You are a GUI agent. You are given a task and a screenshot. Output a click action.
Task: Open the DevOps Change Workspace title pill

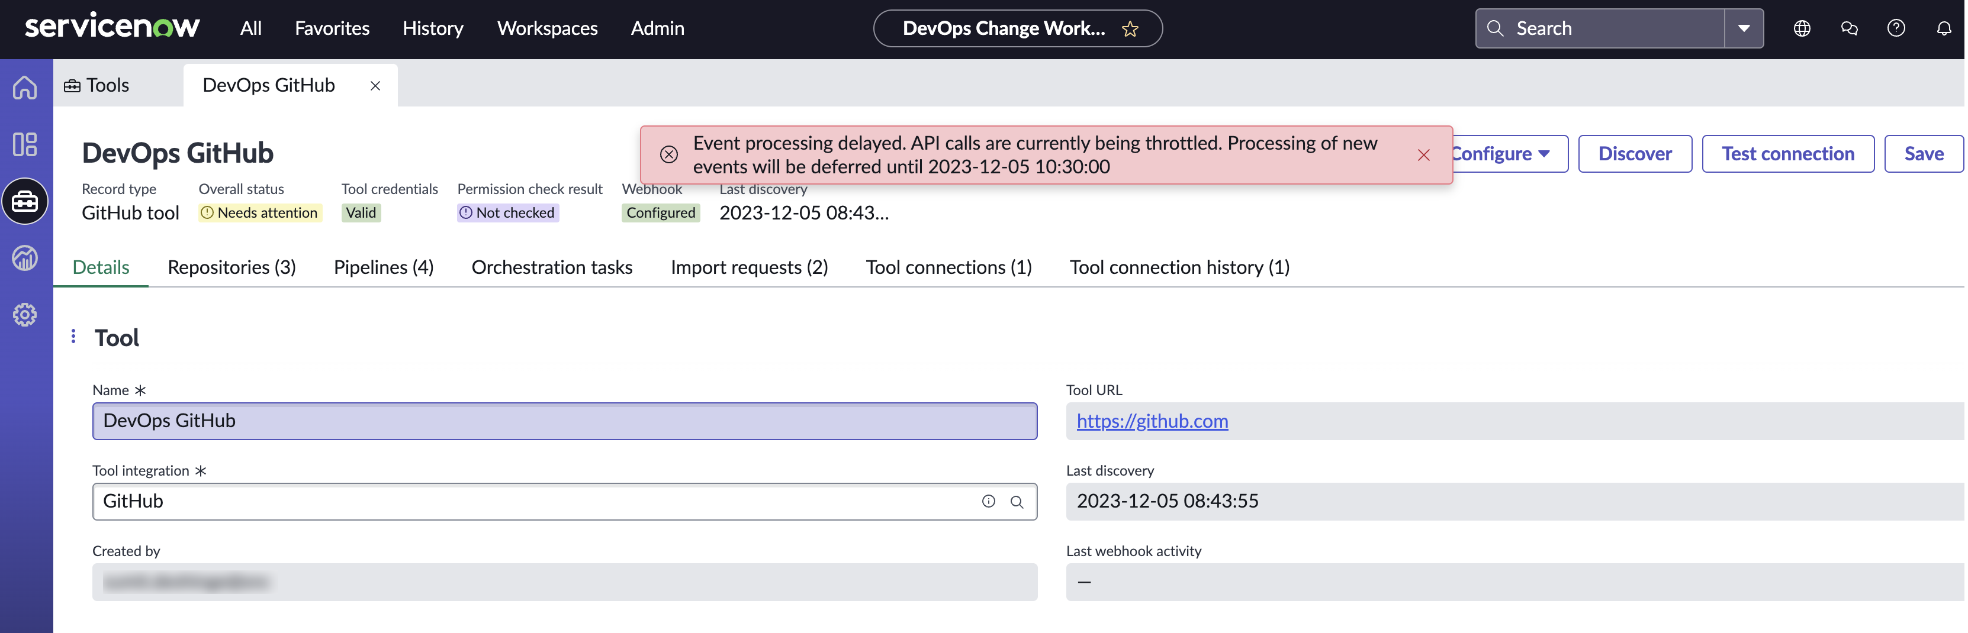(x=1018, y=28)
